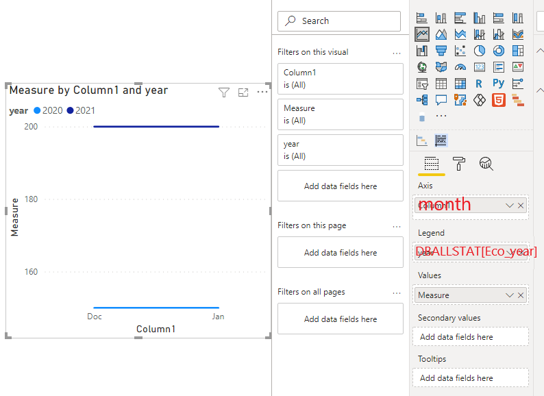Click Add data fields under Secondary values
The image size is (544, 396).
click(471, 336)
